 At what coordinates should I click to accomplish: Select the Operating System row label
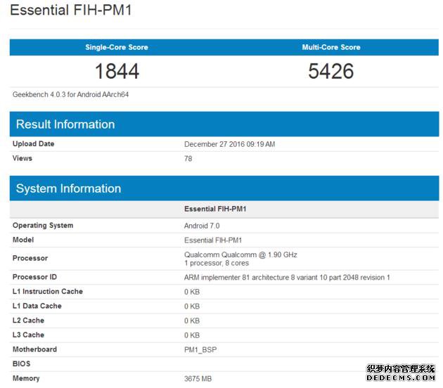(x=43, y=226)
